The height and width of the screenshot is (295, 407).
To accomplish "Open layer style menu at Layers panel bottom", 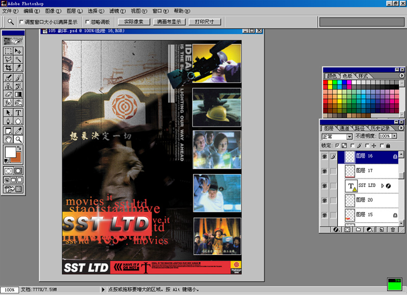I will (336, 229).
